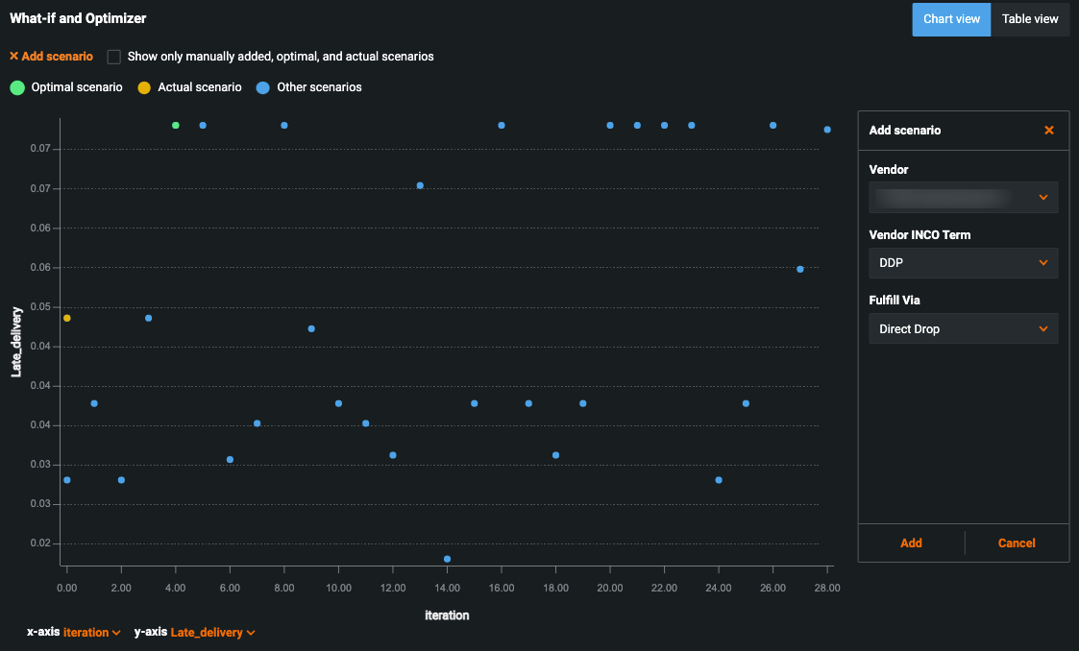The height and width of the screenshot is (651, 1079).
Task: Cancel adding the scenario
Action: pos(1017,543)
